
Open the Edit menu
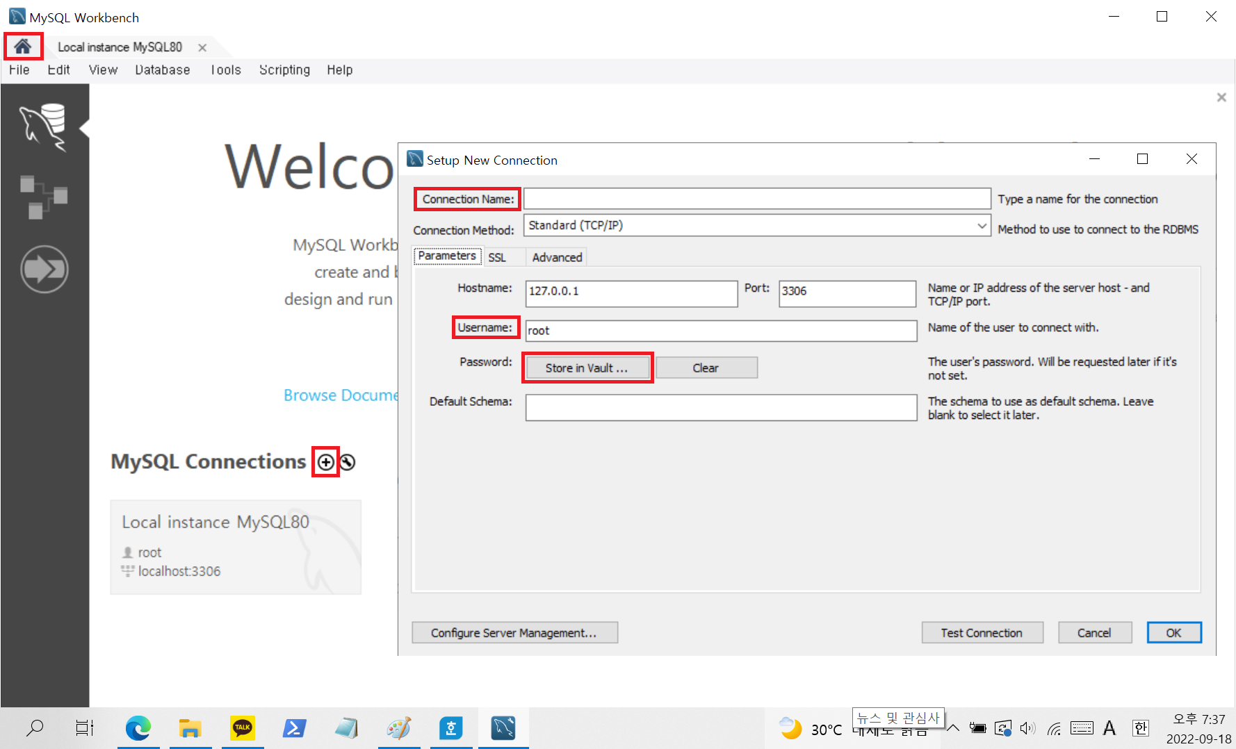pos(59,70)
